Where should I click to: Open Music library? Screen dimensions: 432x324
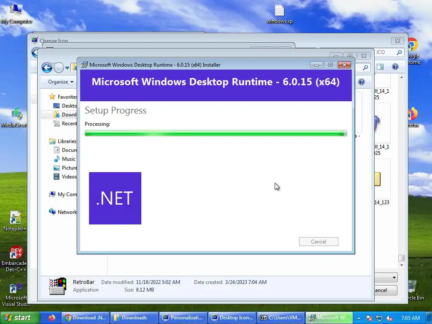pyautogui.click(x=65, y=159)
